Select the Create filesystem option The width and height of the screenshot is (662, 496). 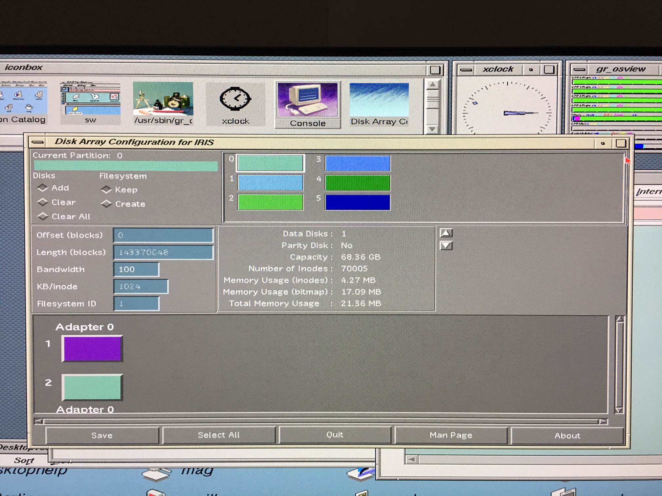(x=123, y=204)
